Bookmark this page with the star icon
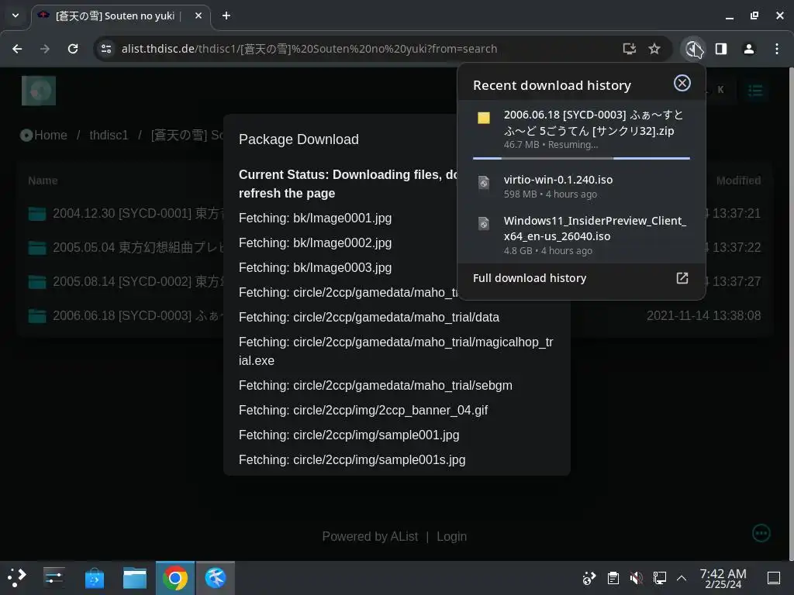 (x=654, y=49)
